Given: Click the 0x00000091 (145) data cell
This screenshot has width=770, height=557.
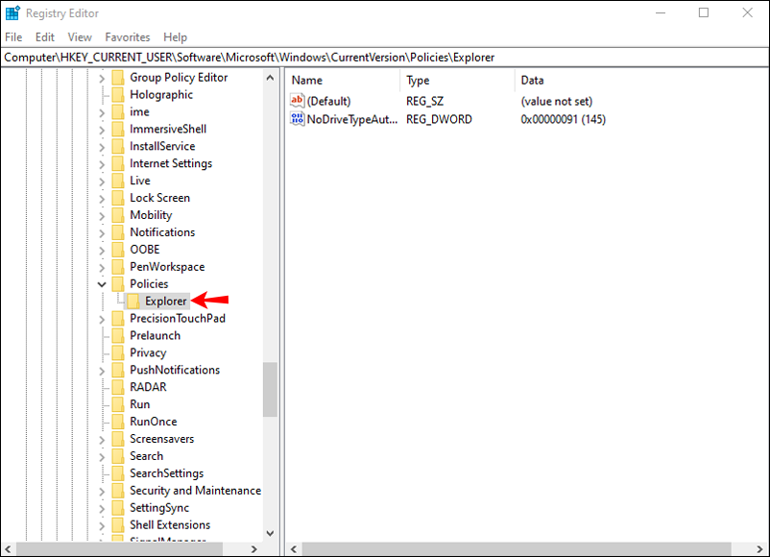Looking at the screenshot, I should coord(564,119).
